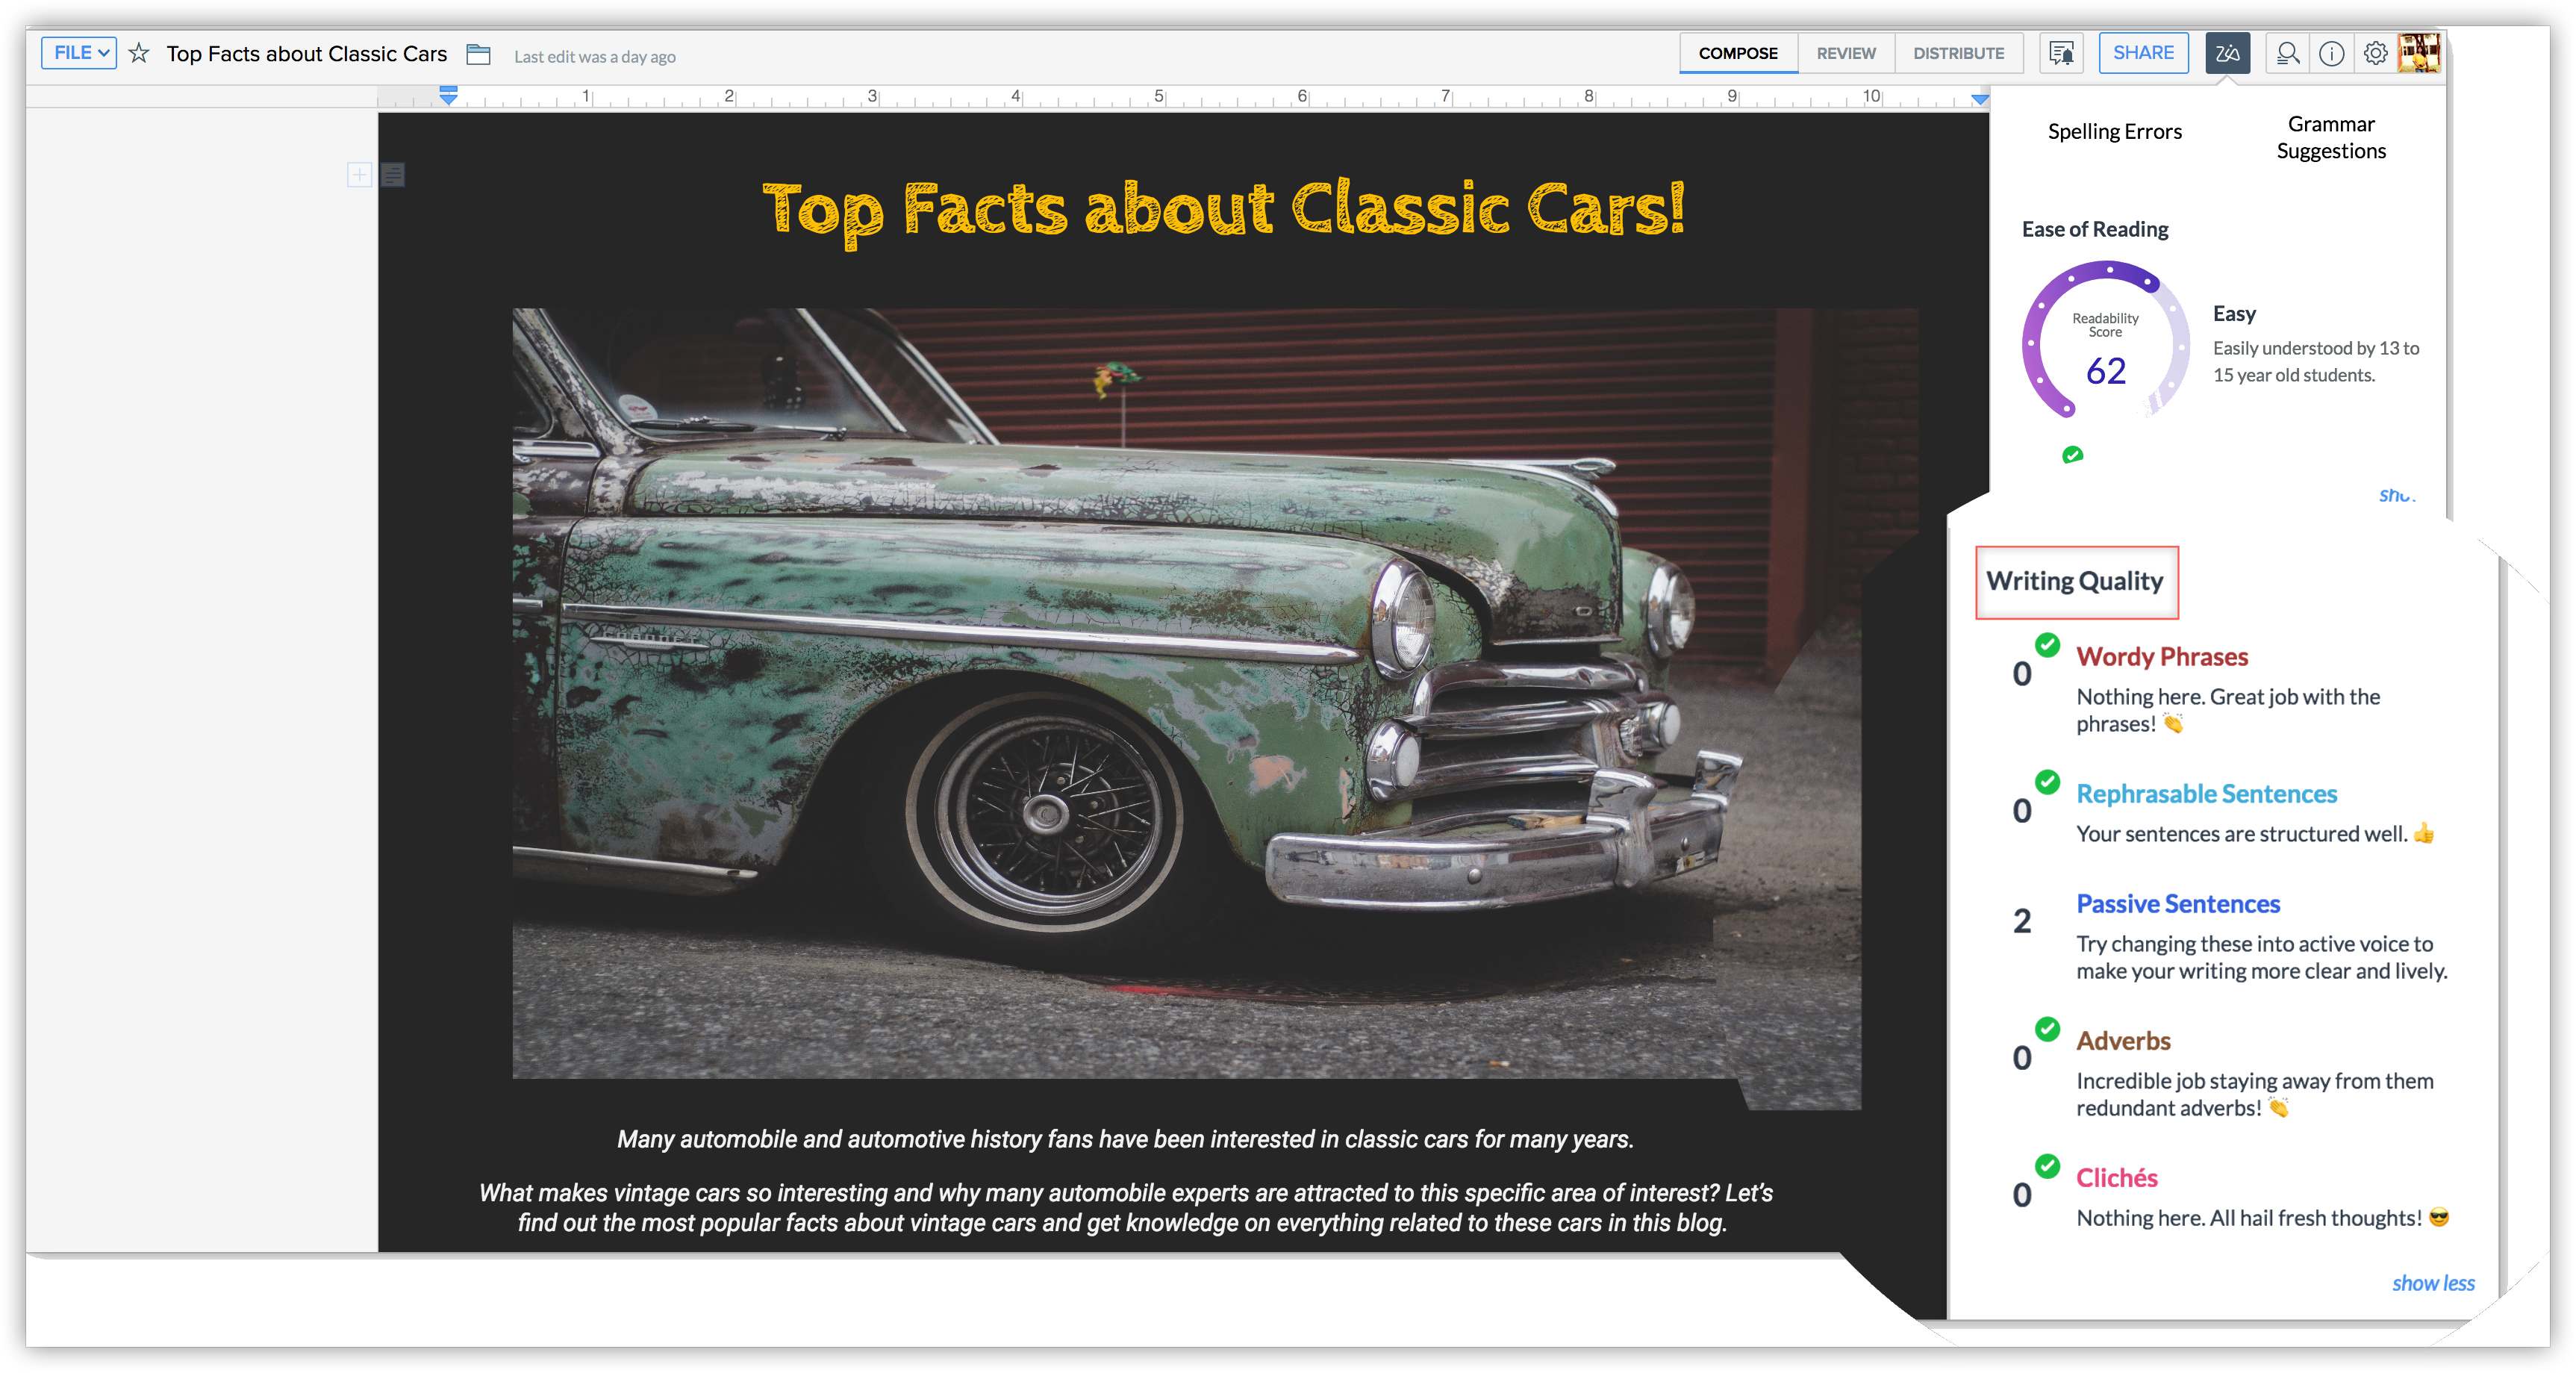Star the document as favorite
The width and height of the screenshot is (2576, 1373).
(139, 54)
